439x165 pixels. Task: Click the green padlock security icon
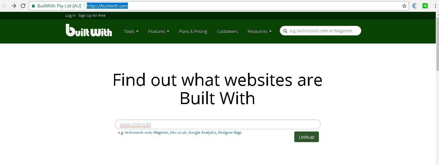coord(33,6)
